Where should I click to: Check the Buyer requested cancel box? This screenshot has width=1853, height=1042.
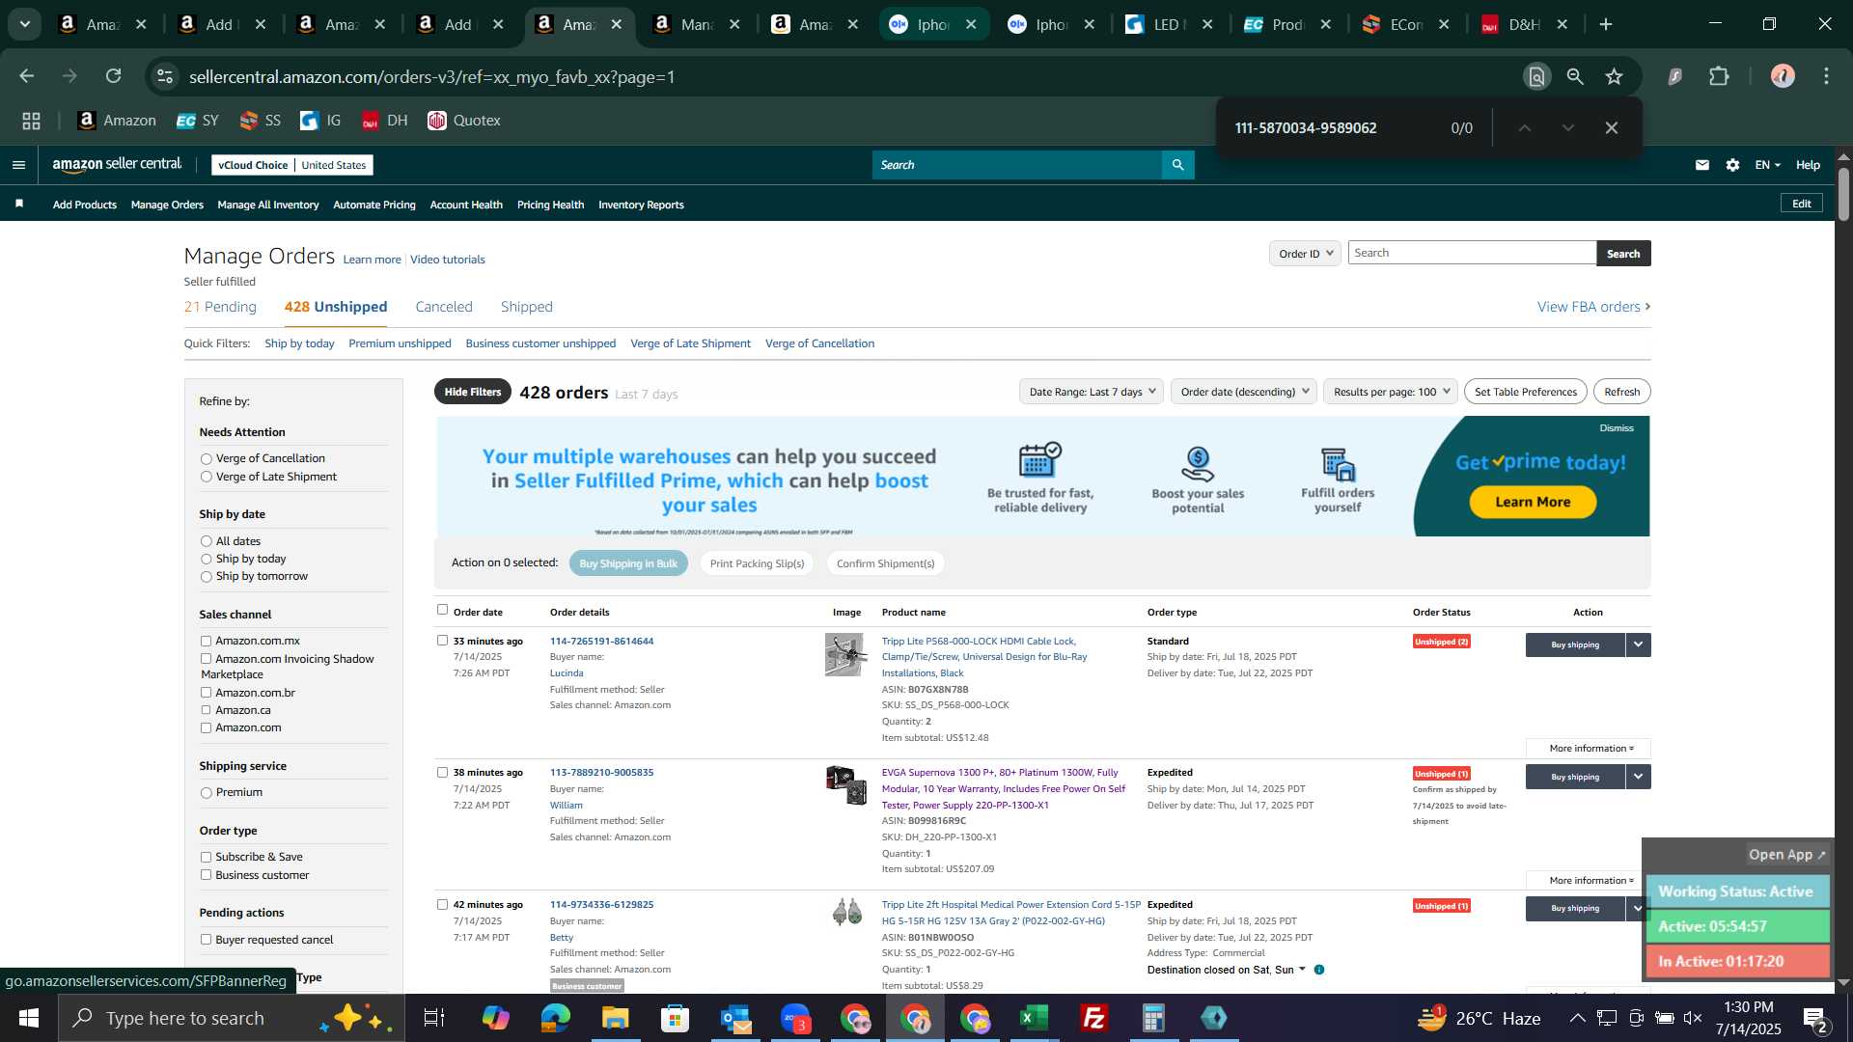pyautogui.click(x=206, y=940)
